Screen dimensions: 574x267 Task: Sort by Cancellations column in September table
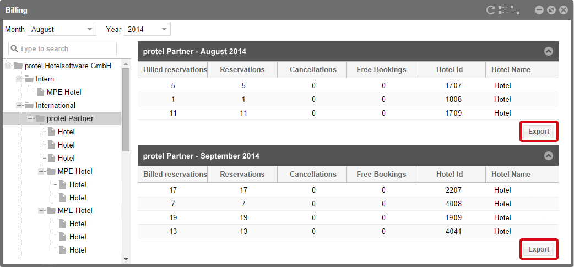point(312,174)
